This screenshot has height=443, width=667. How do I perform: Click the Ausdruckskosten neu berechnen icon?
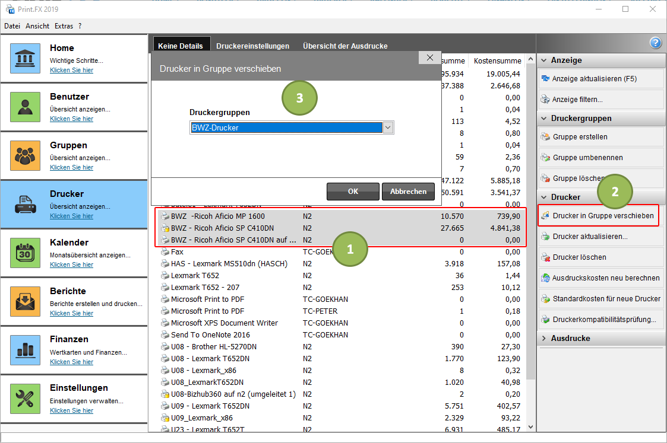coord(545,278)
